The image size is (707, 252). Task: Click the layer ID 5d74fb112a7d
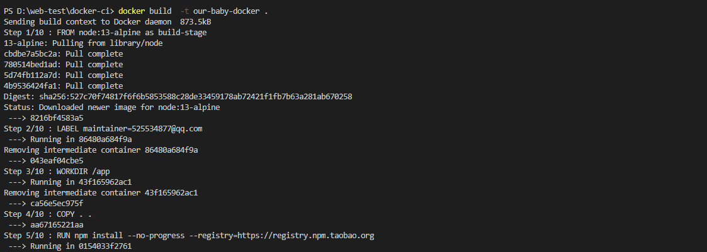point(30,75)
